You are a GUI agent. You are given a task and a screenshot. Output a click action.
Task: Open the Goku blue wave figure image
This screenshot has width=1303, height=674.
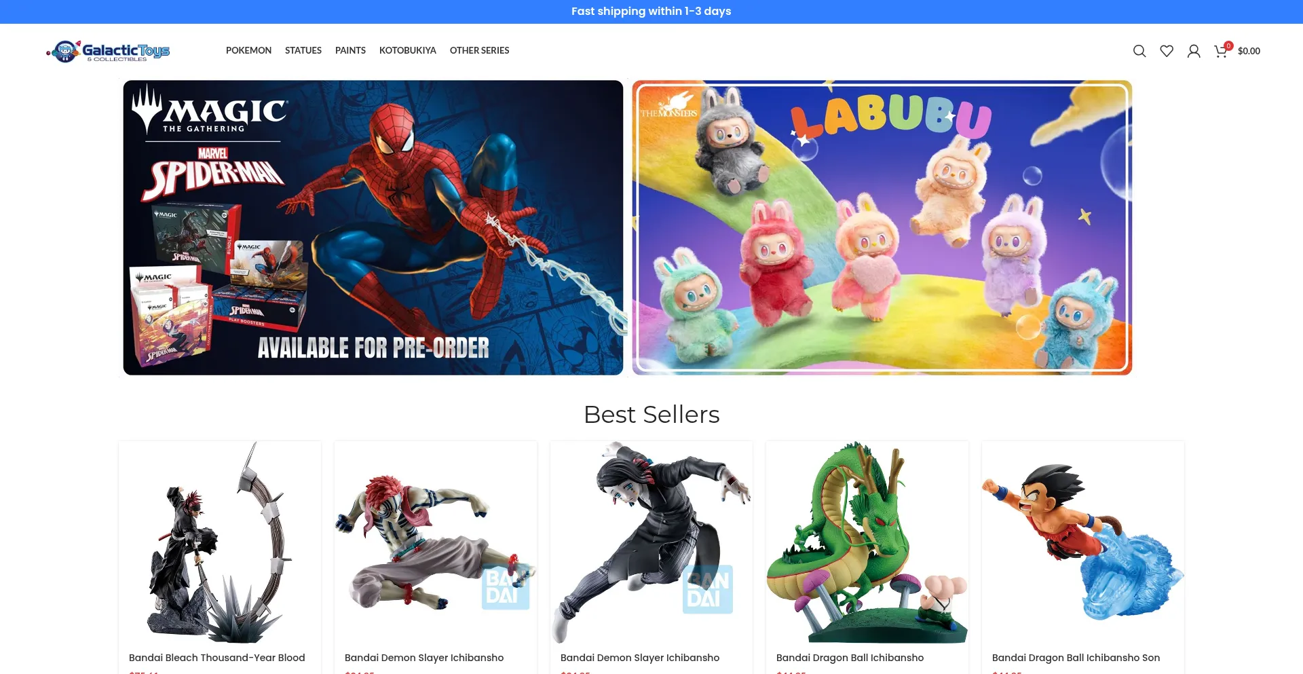pyautogui.click(x=1083, y=542)
